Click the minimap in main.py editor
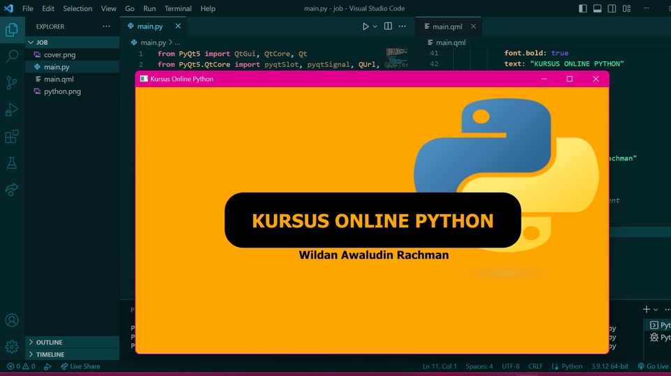Image resolution: width=671 pixels, height=376 pixels. pyautogui.click(x=396, y=59)
